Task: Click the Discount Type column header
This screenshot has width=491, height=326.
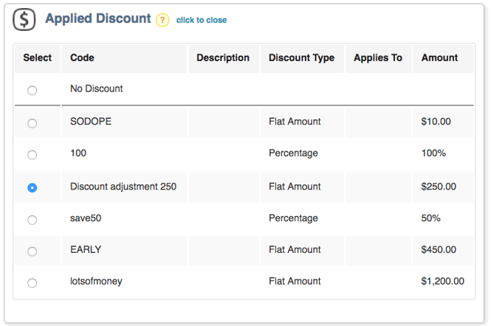Action: click(302, 58)
